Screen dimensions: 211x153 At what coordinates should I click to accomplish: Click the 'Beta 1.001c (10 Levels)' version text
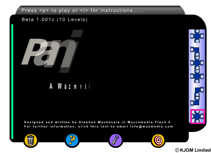tap(54, 20)
